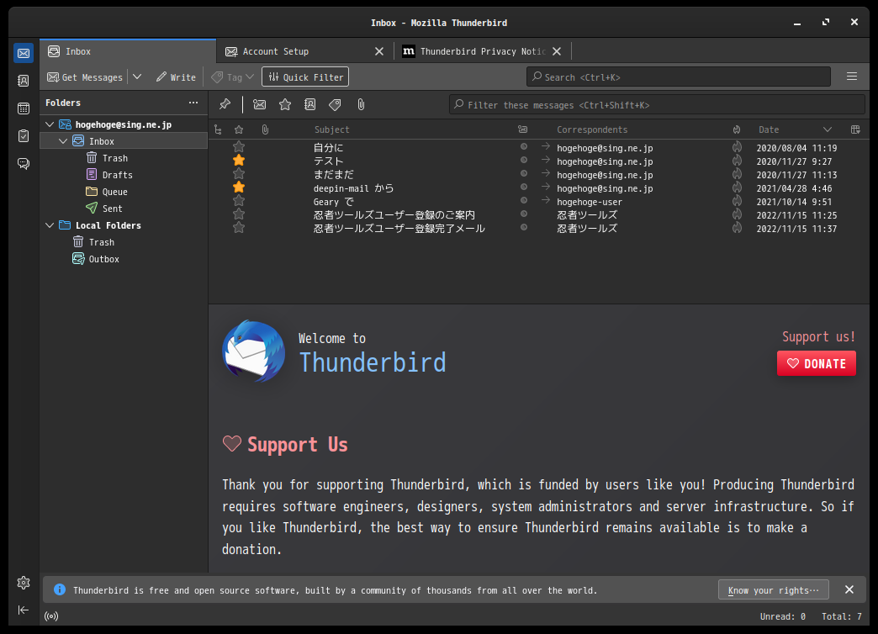Screen dimensions: 878x634
Task: Collapse the Local Folders tree
Action: click(x=50, y=225)
